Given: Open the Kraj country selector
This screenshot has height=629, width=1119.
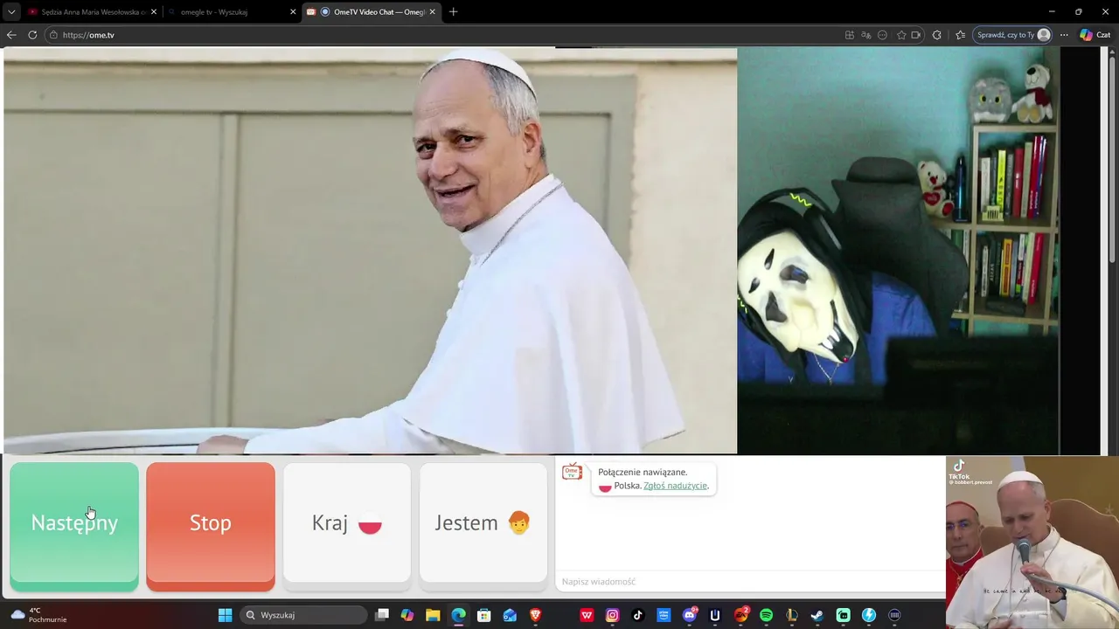Looking at the screenshot, I should pos(347,522).
